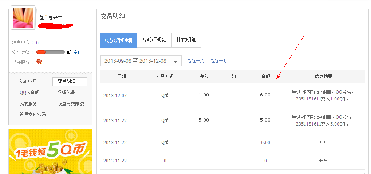Click the 余额 column header

(265, 76)
